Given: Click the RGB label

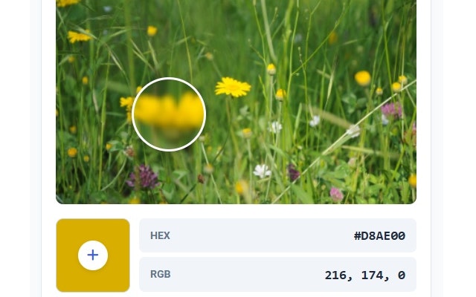Looking at the screenshot, I should 161,274.
